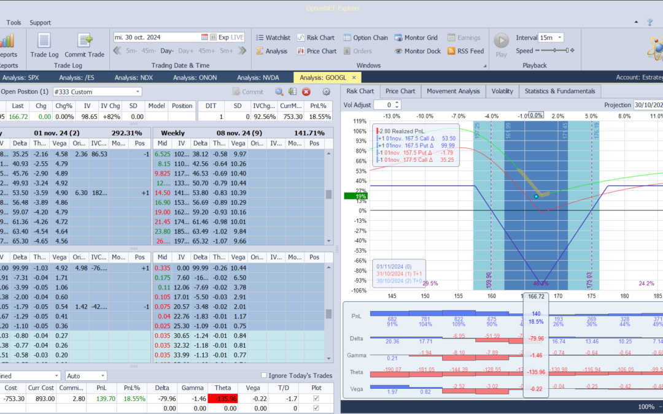The height and width of the screenshot is (414, 663).
Task: Click the 45m- time step button
Action: tap(149, 51)
